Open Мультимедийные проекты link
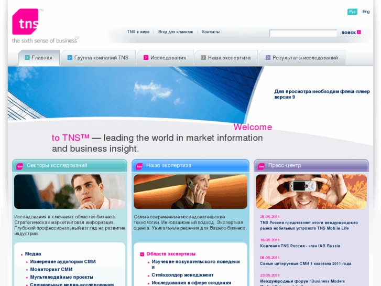The height and width of the screenshot is (286, 381). click(61, 277)
